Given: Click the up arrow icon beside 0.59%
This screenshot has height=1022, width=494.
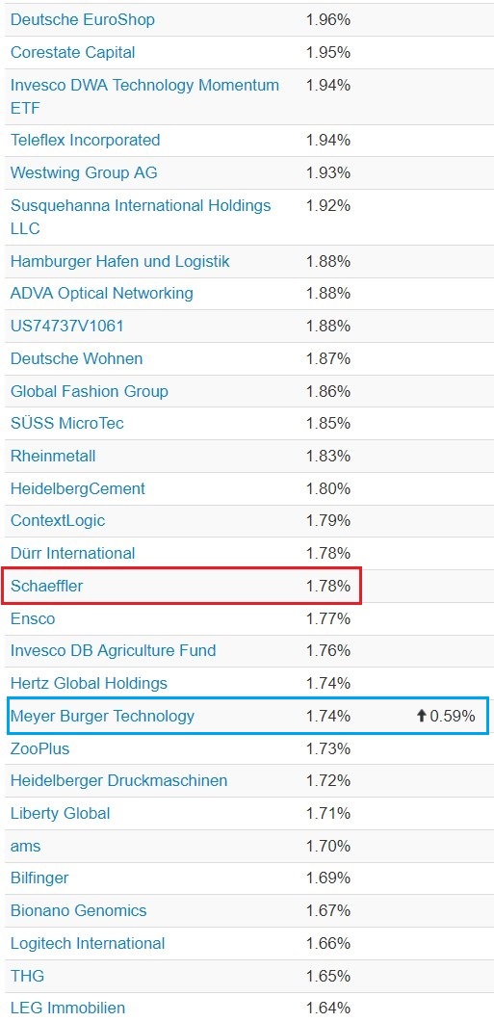Looking at the screenshot, I should (421, 716).
